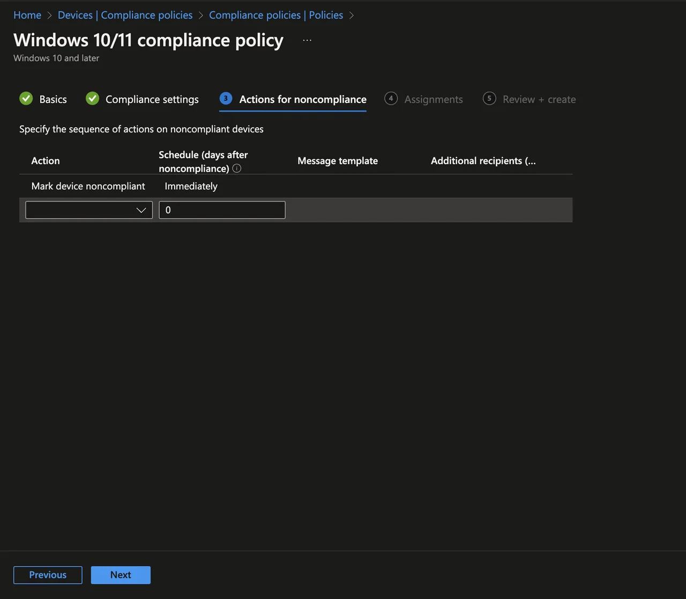Select 'Mark device noncompliant' row text
Screen dimensions: 686x599
click(88, 186)
